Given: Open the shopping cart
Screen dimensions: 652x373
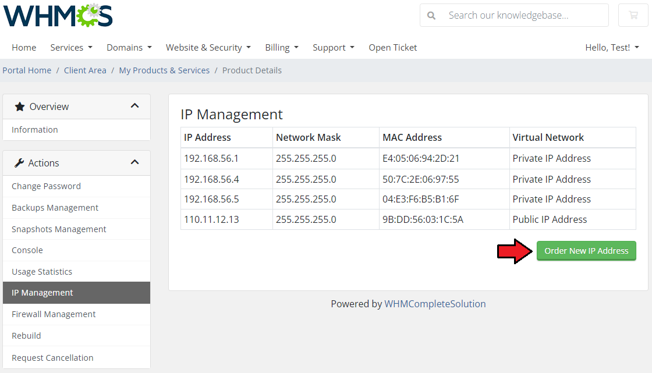Looking at the screenshot, I should pyautogui.click(x=633, y=15).
